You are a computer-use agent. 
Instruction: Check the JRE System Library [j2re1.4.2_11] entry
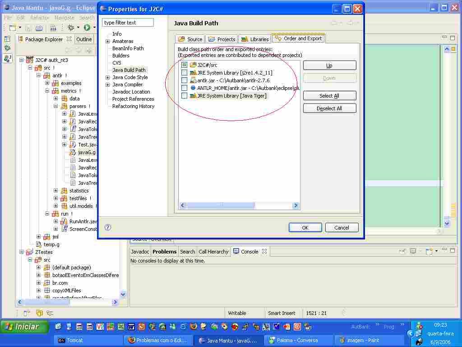pyautogui.click(x=184, y=73)
